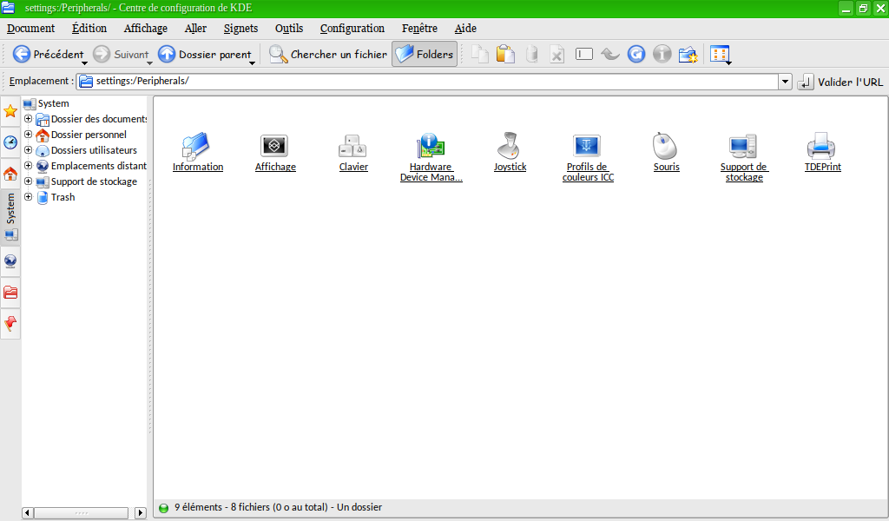Viewport: 889px width, 521px height.
Task: Open TDEPrint printer settings
Action: [821, 146]
